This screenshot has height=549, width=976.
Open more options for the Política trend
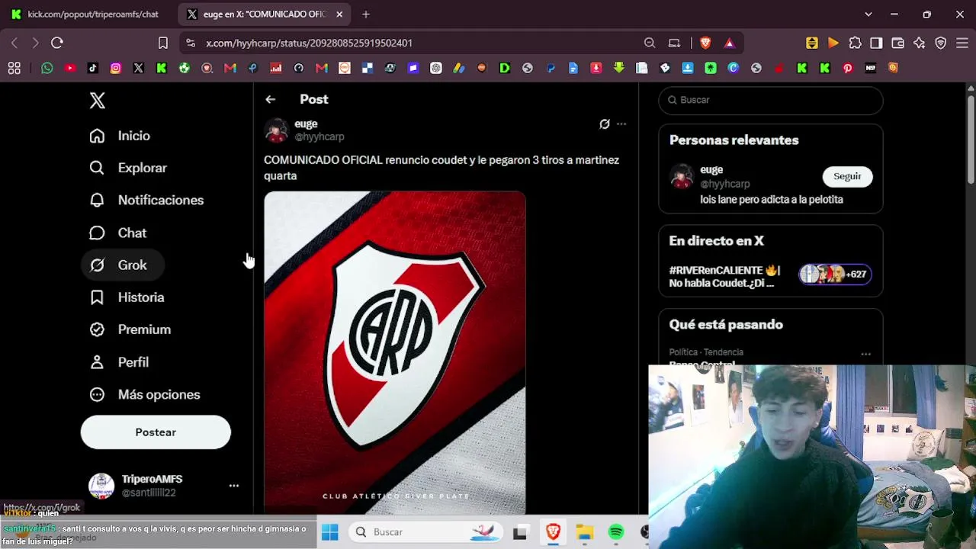pyautogui.click(x=865, y=354)
